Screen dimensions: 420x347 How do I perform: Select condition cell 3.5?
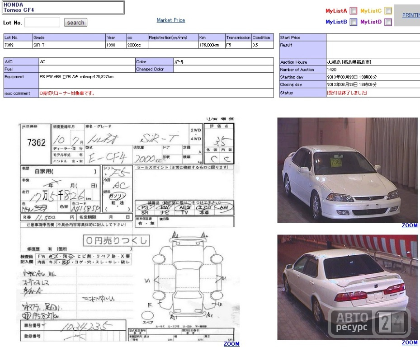(x=263, y=45)
